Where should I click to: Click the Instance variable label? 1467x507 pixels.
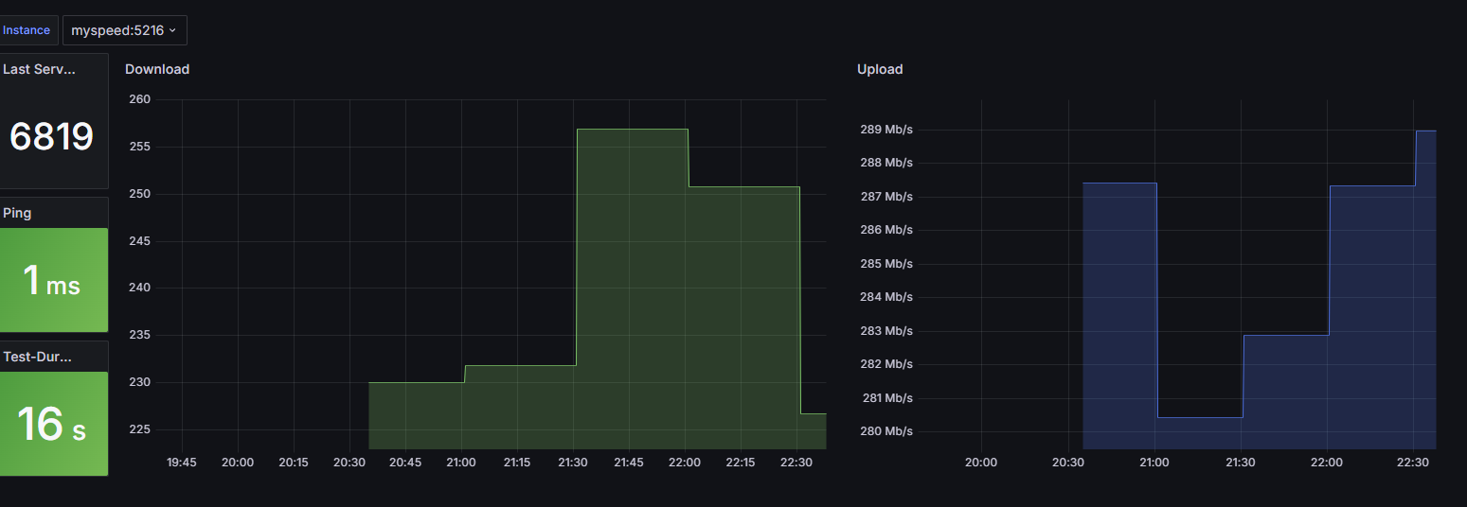pyautogui.click(x=27, y=30)
